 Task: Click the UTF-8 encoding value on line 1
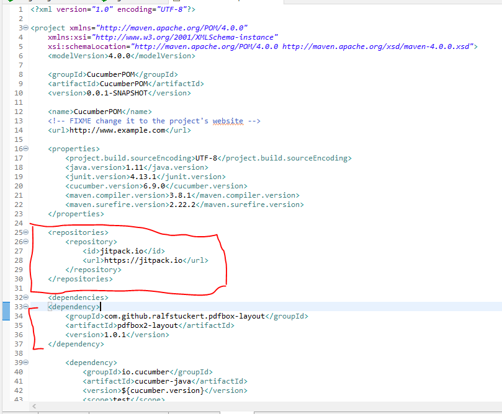pyautogui.click(x=173, y=9)
